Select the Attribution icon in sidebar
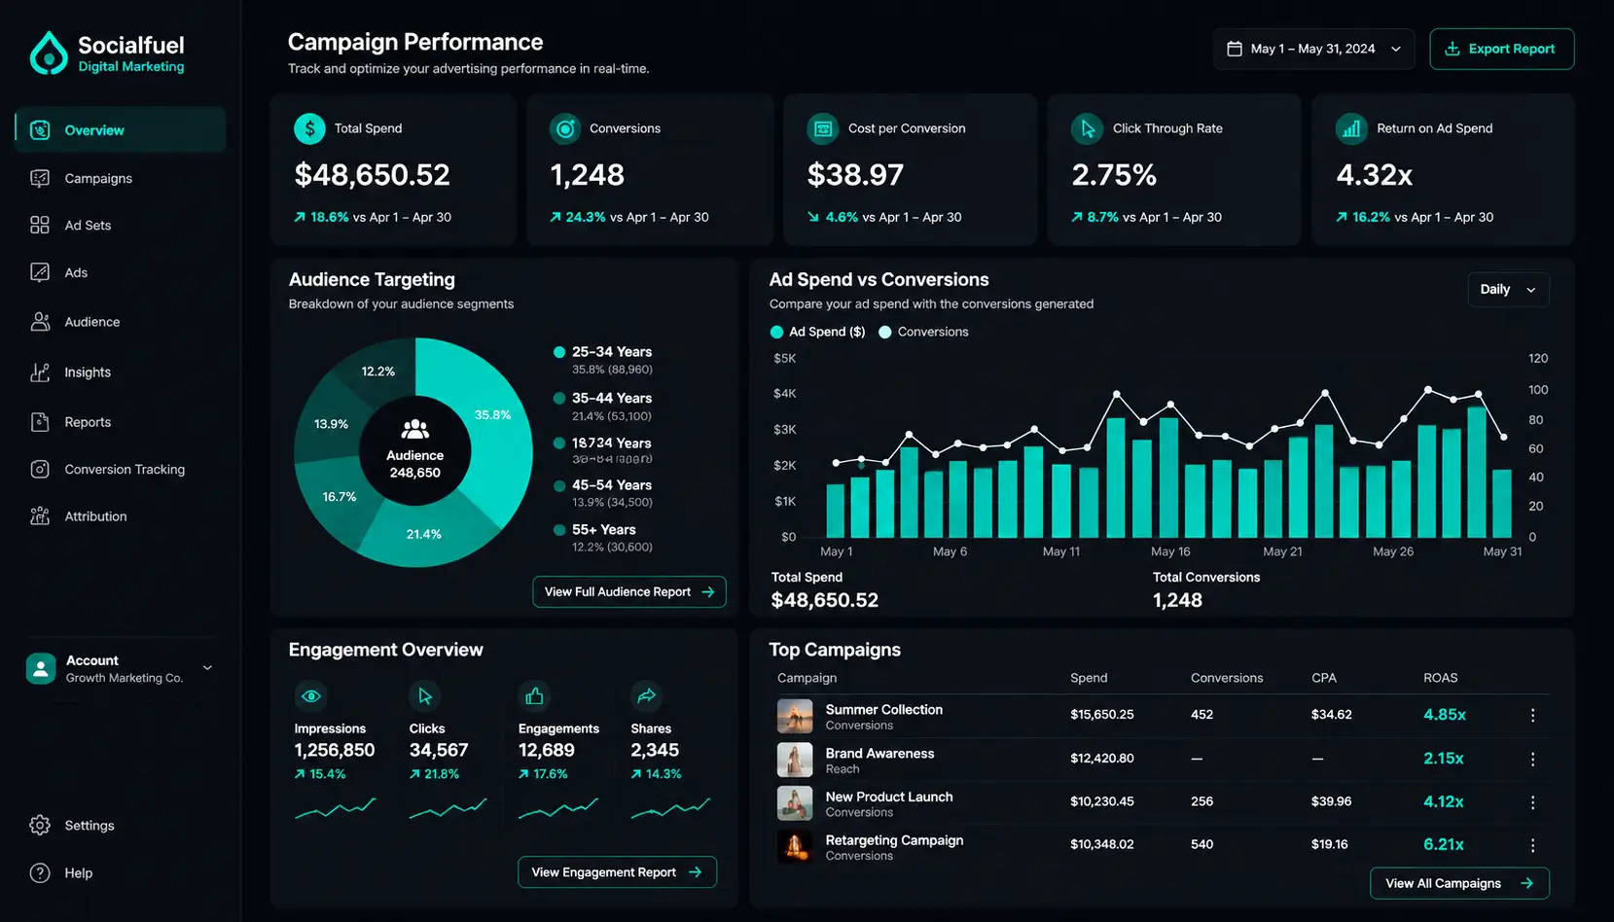 [x=40, y=516]
